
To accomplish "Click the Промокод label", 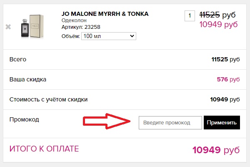I will (x=24, y=119).
